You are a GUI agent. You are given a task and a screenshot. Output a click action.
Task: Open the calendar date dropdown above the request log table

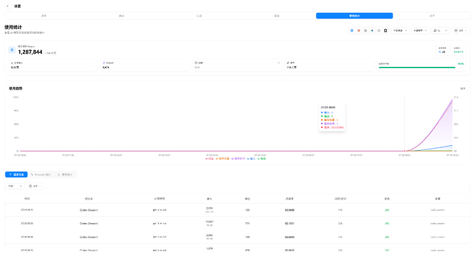[x=35, y=186]
